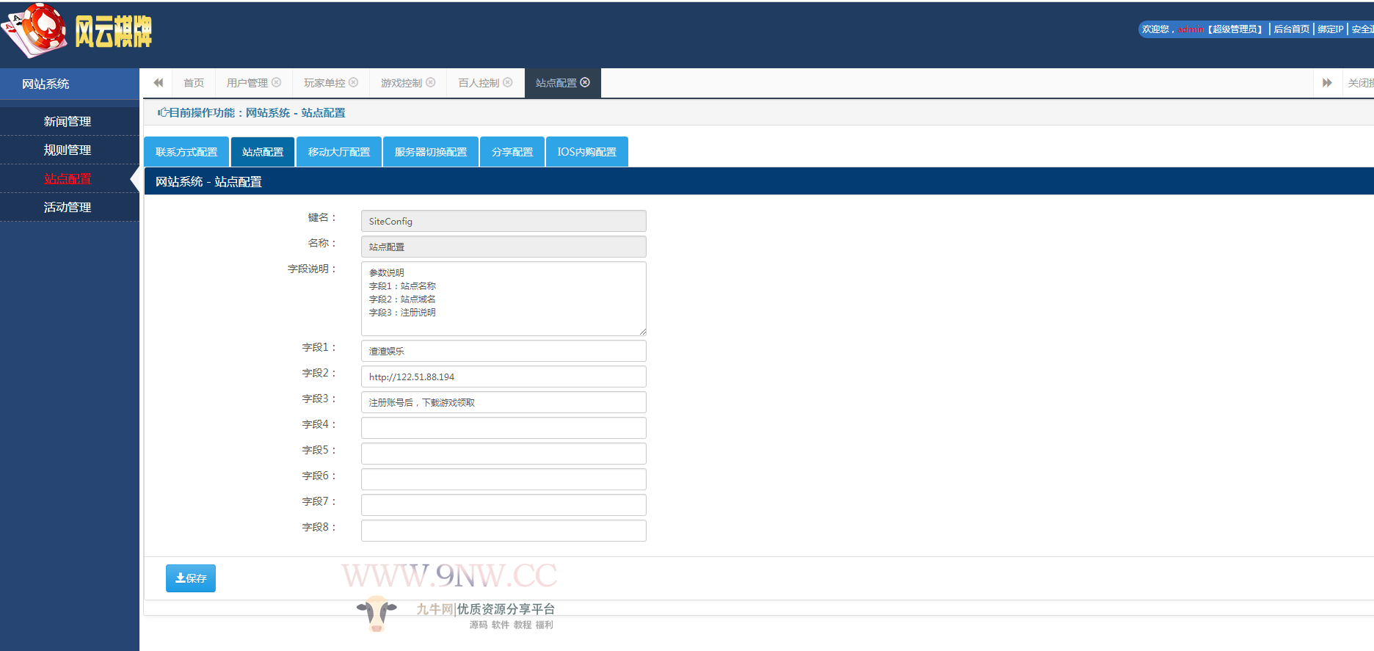Focus the empty 字段5 input
The height and width of the screenshot is (651, 1374).
coord(504,454)
